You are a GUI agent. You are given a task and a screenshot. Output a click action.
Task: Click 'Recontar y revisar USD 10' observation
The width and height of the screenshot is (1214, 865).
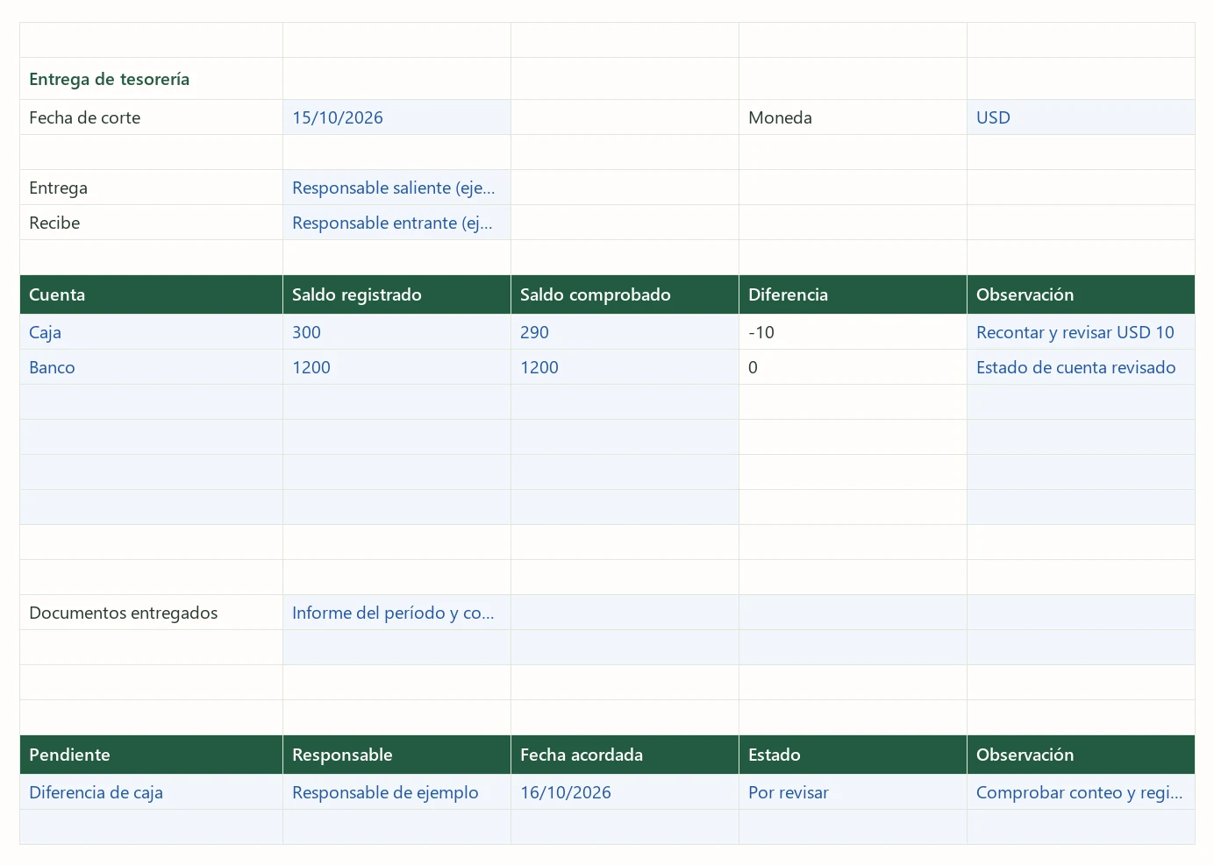1081,332
